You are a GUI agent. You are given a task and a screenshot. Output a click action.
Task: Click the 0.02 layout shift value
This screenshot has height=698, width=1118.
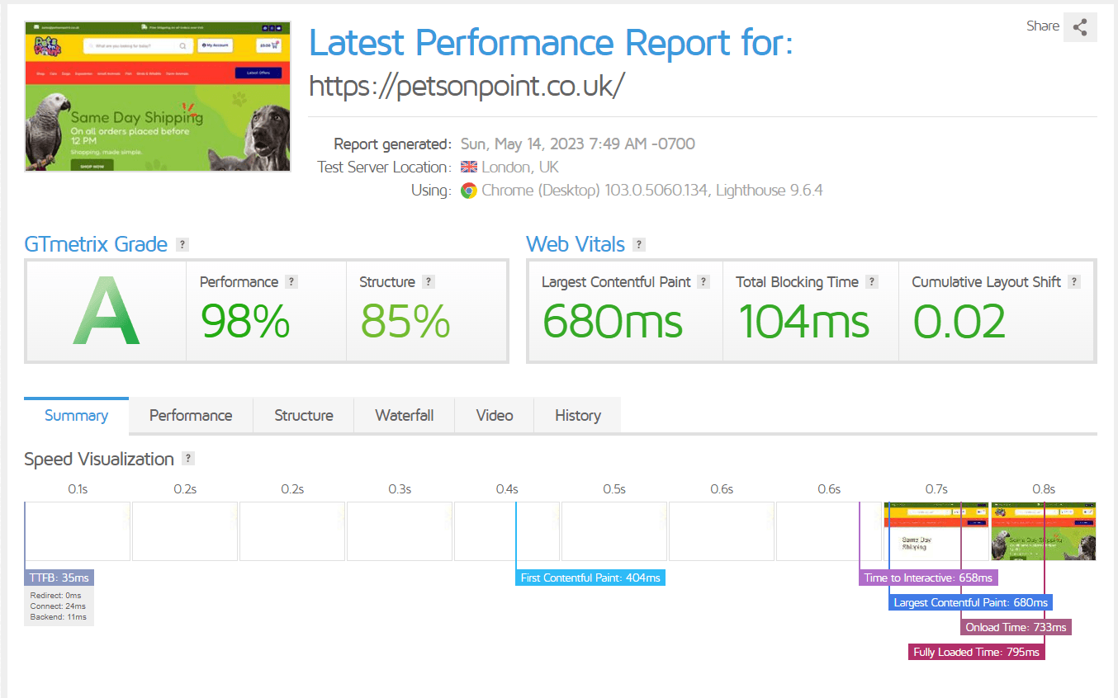point(959,321)
